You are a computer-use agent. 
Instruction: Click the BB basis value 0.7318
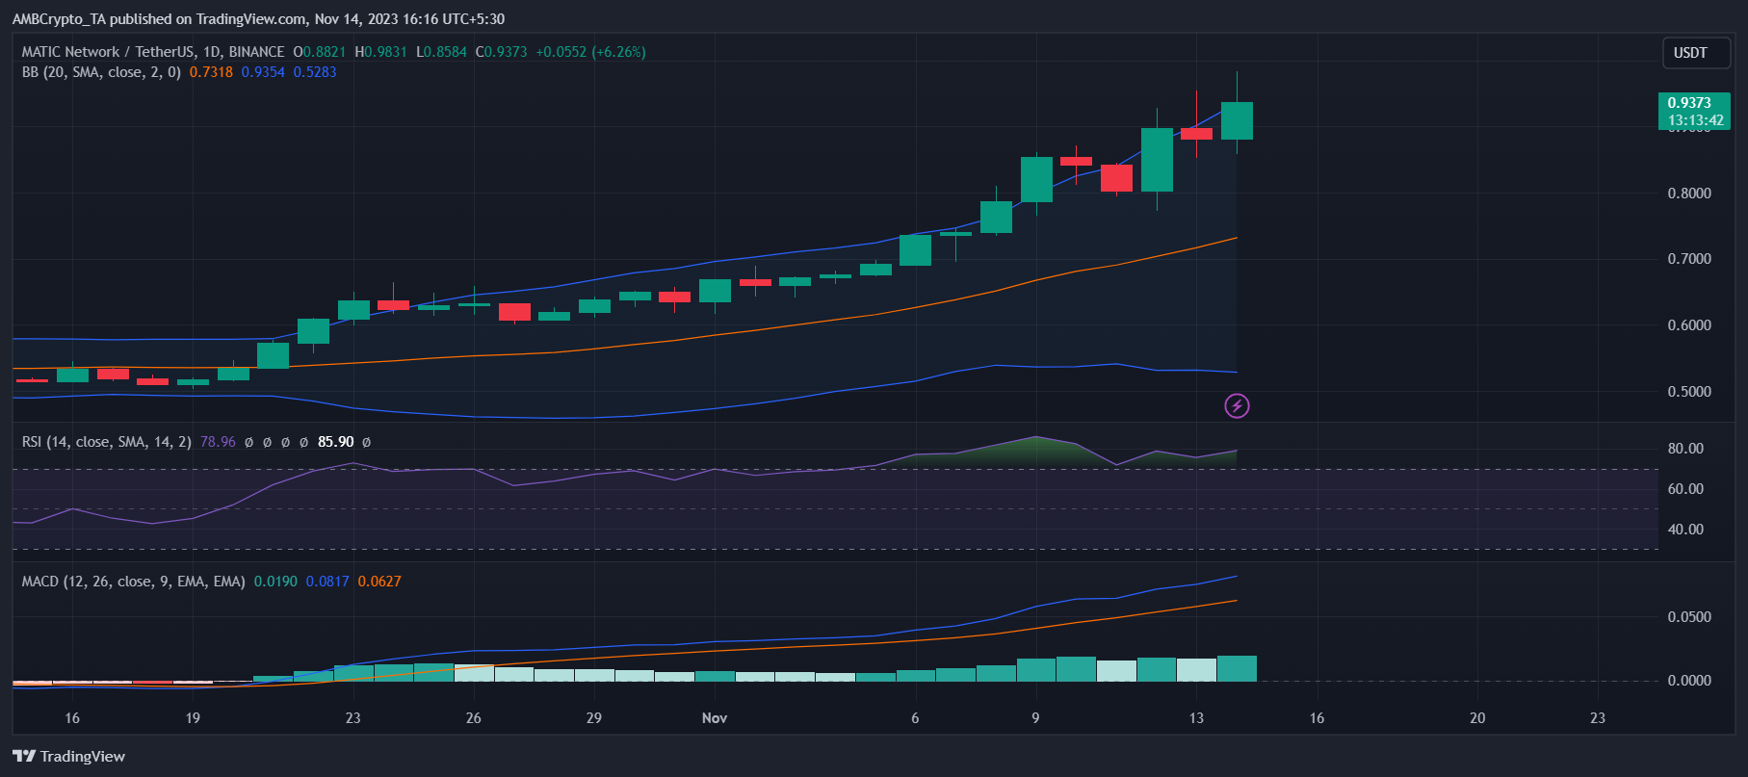coord(211,72)
